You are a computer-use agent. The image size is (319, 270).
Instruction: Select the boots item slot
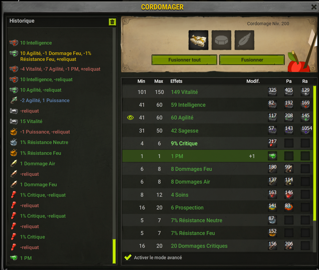[198, 40]
